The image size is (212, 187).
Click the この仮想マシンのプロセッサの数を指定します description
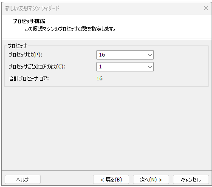70,29
